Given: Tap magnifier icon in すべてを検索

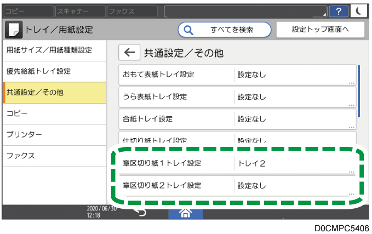Looking at the screenshot, I should click(x=188, y=30).
